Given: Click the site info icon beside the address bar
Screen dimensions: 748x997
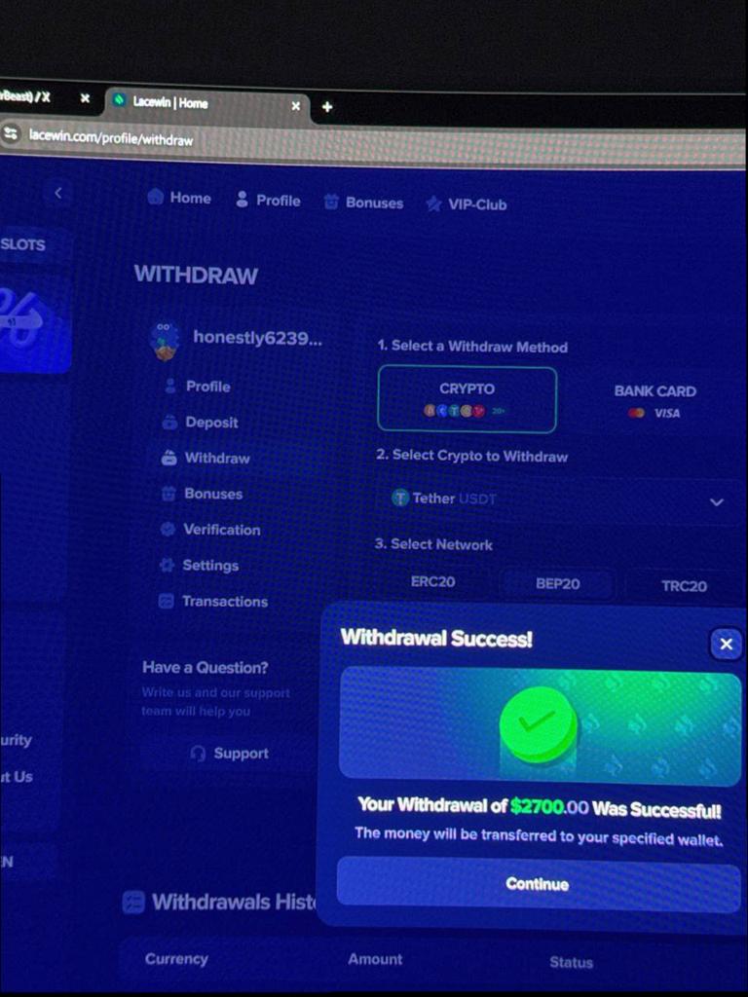Looking at the screenshot, I should (x=11, y=132).
